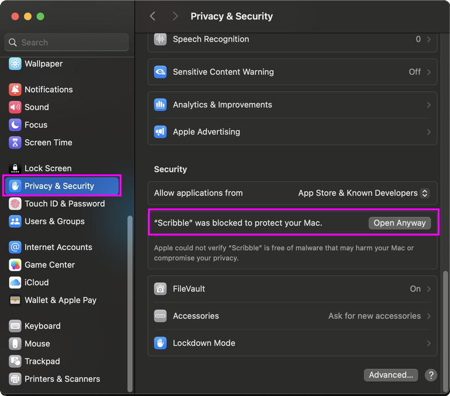Click the sidebar vertical scrollbar

(130, 304)
